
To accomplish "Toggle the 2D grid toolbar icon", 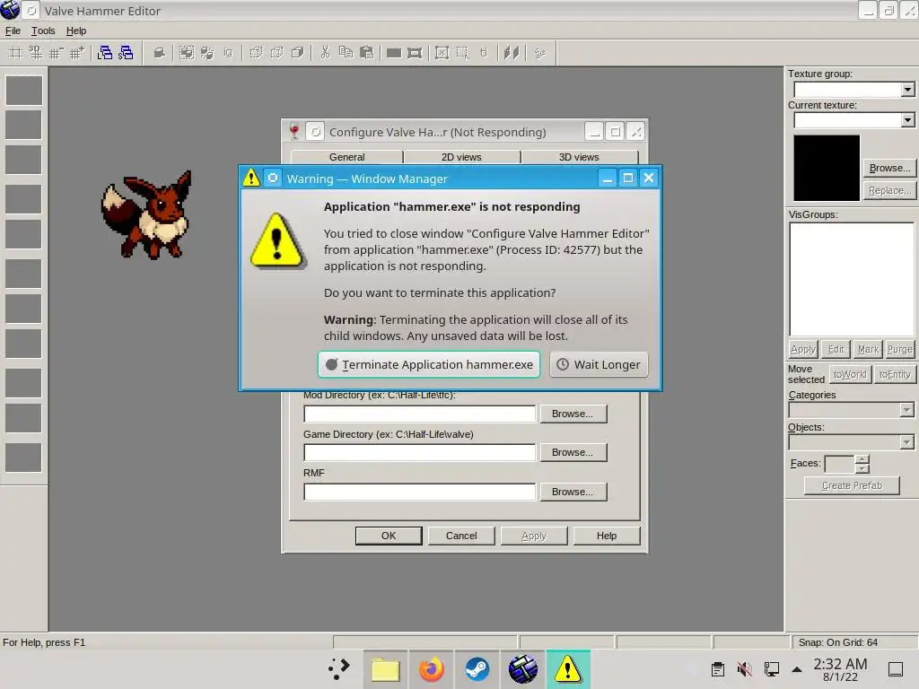I will pos(16,53).
